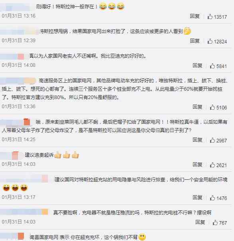
Task: Reply to the 建议追责起诉 comment
Action: click(197, 165)
